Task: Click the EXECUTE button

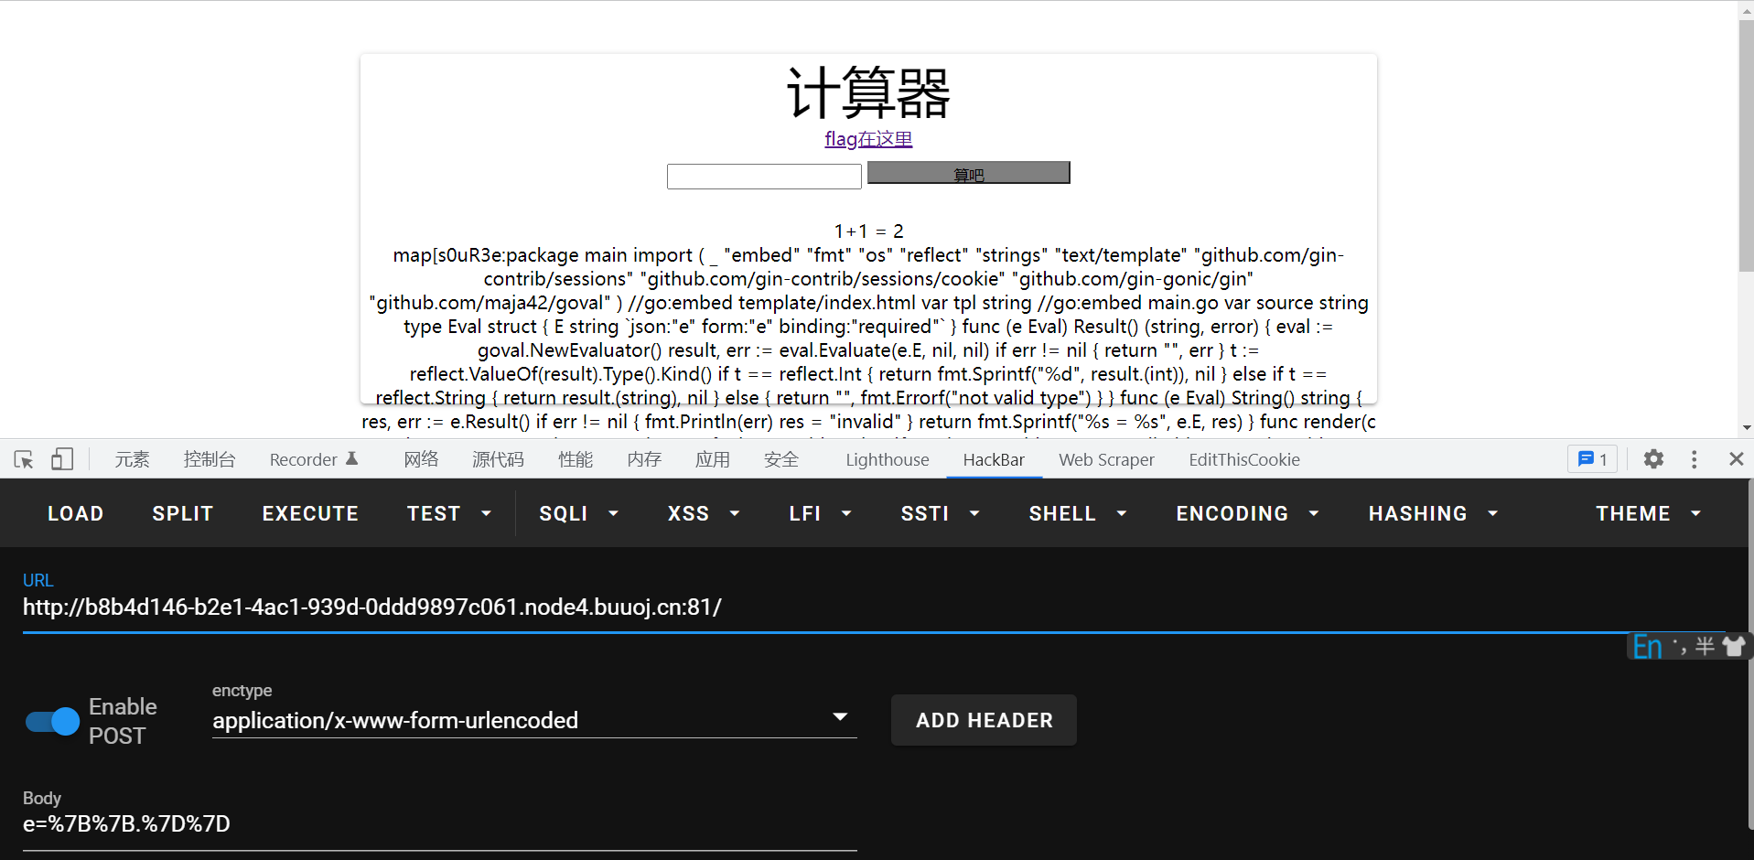Action: click(x=310, y=514)
